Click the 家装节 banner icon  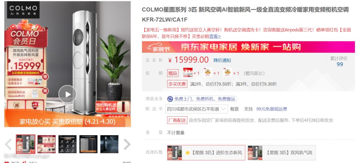[159, 47]
